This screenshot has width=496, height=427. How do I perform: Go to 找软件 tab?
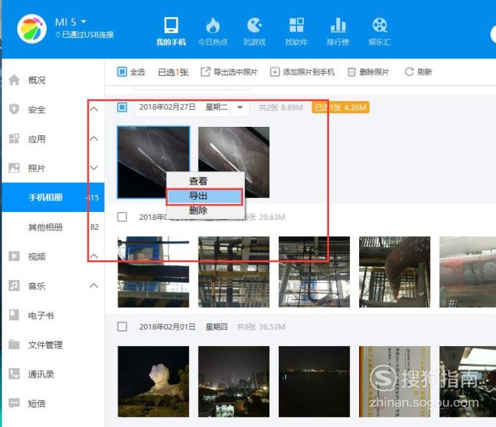tap(296, 32)
